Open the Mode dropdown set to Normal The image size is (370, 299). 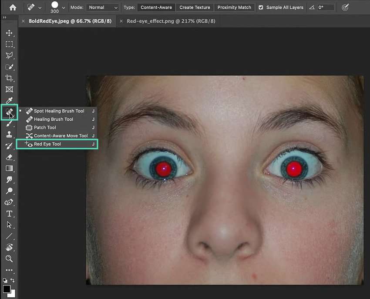click(x=103, y=7)
